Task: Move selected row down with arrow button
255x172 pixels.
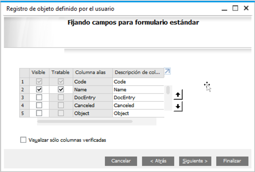Action: 178,106
